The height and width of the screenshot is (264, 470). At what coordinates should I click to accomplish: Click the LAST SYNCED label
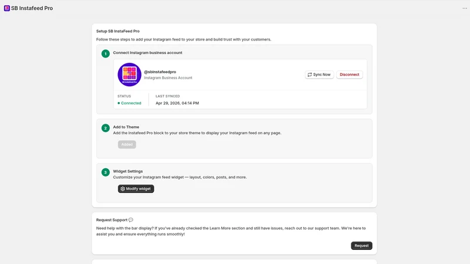click(167, 96)
